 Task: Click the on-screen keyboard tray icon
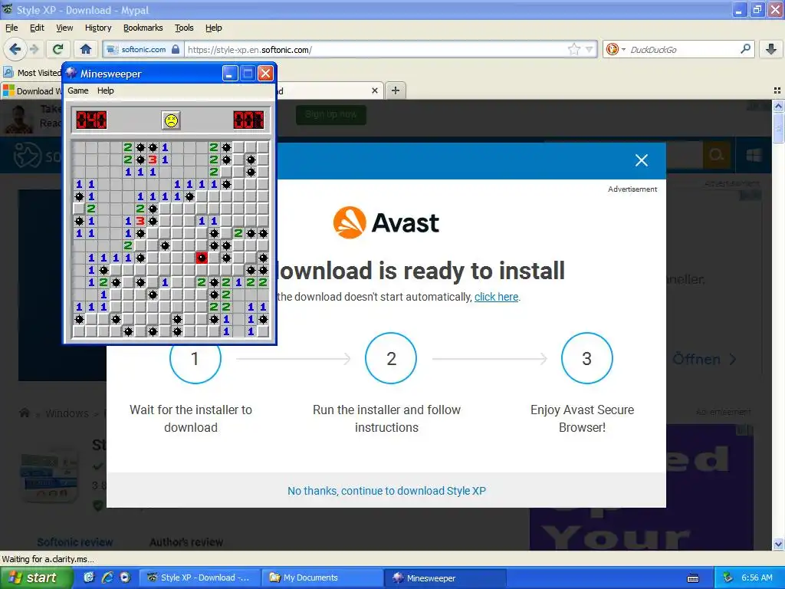(693, 578)
